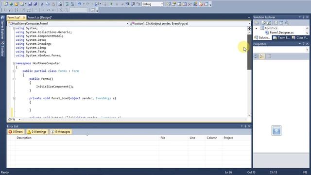Click the New Project toolbar icon
The width and height of the screenshot is (311, 175).
coord(6,4)
